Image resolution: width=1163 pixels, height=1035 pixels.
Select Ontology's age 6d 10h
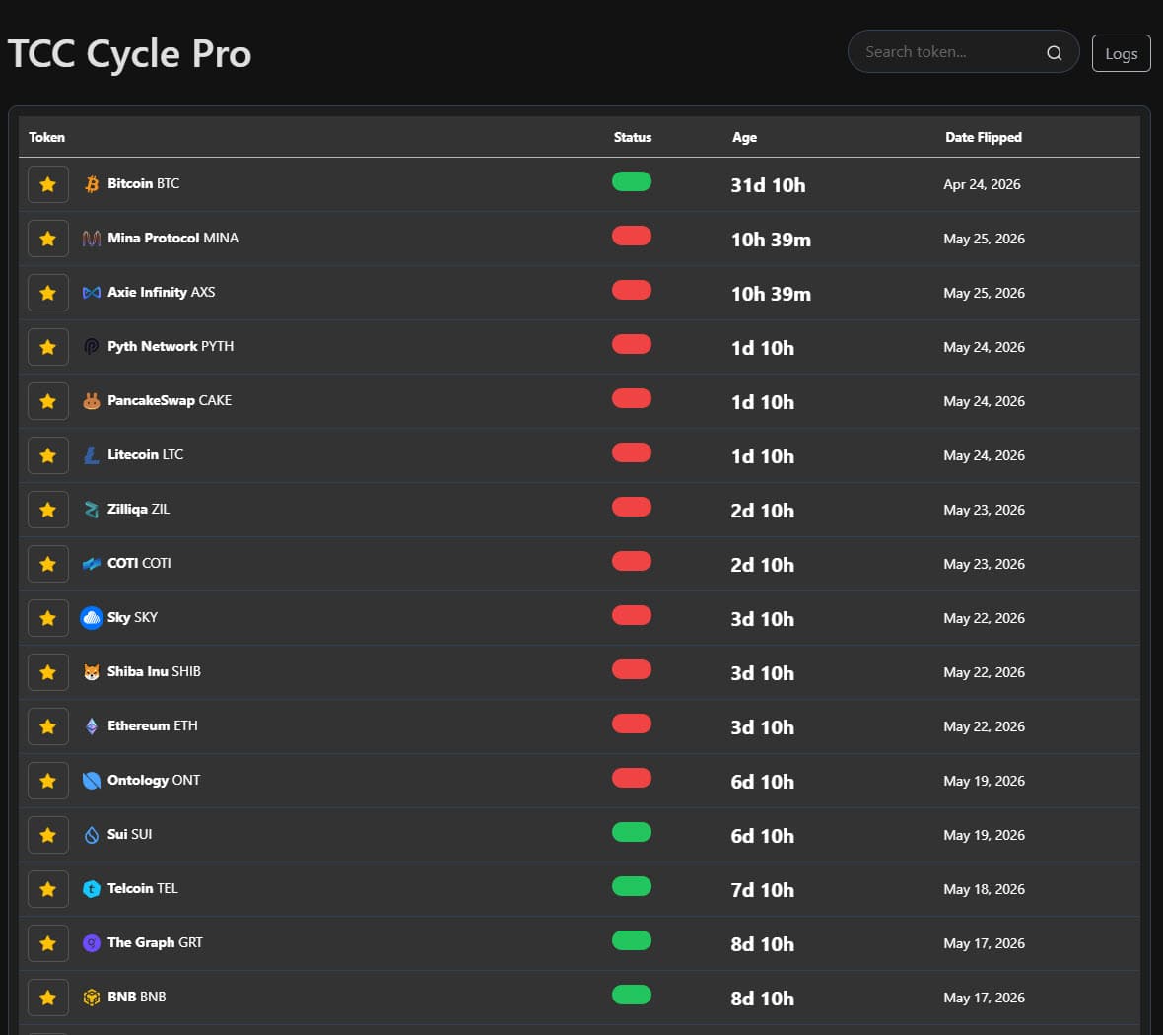762,782
